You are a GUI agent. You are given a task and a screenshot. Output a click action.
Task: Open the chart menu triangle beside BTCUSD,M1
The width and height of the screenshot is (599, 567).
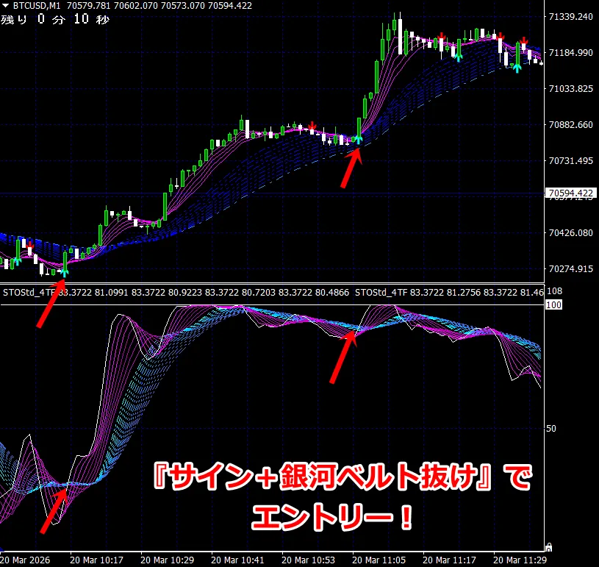click(5, 6)
